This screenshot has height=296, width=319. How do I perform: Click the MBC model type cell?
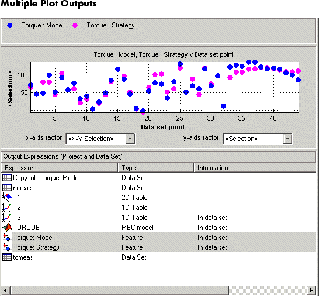[x=137, y=228]
